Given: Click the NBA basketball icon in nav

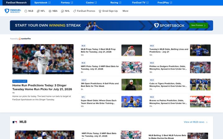Looking at the screenshot, I should 50,11.
